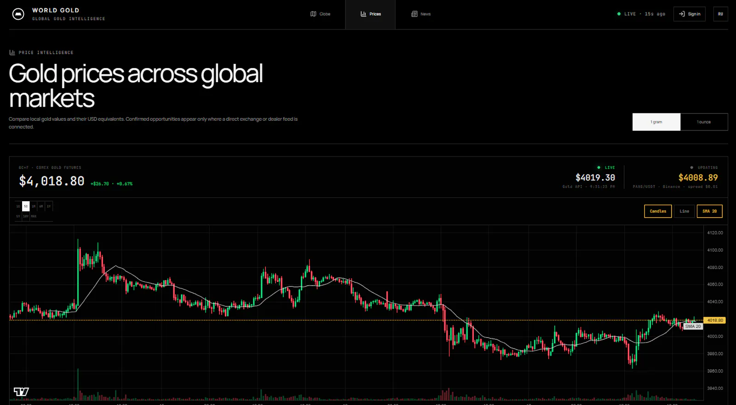Select the 5D time range
This screenshot has height=405, width=736.
pos(26,206)
